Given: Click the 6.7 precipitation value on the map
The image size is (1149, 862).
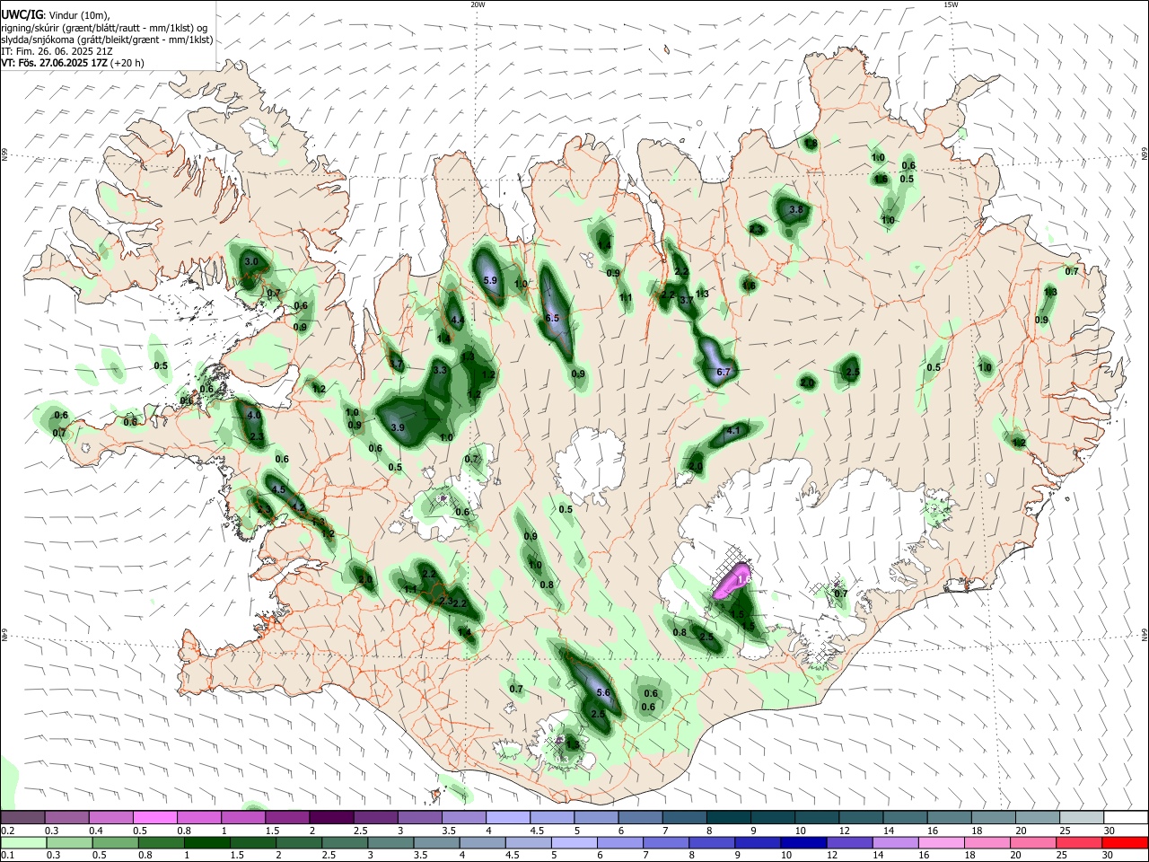Looking at the screenshot, I should click(x=724, y=371).
